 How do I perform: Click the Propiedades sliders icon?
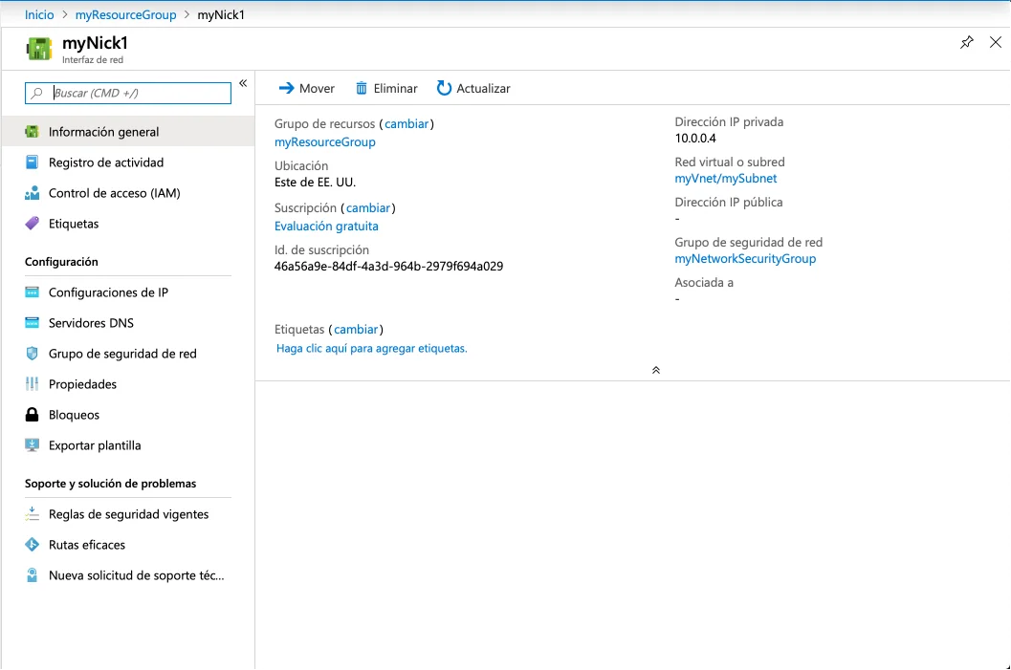[x=32, y=384]
